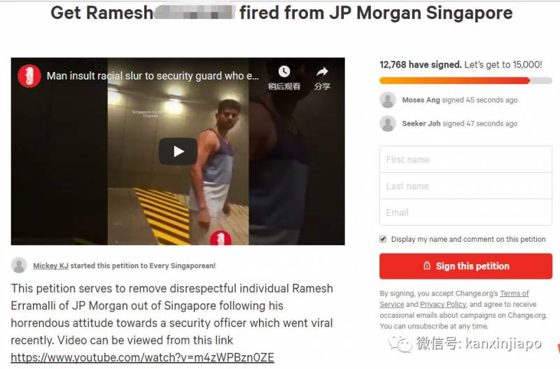560x369 pixels.
Task: Toggle Display my name and comment checkbox
Action: pos(383,239)
